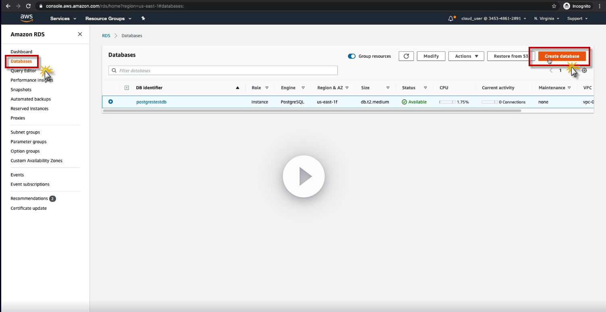Open the Chrome three-dot menu

600,6
